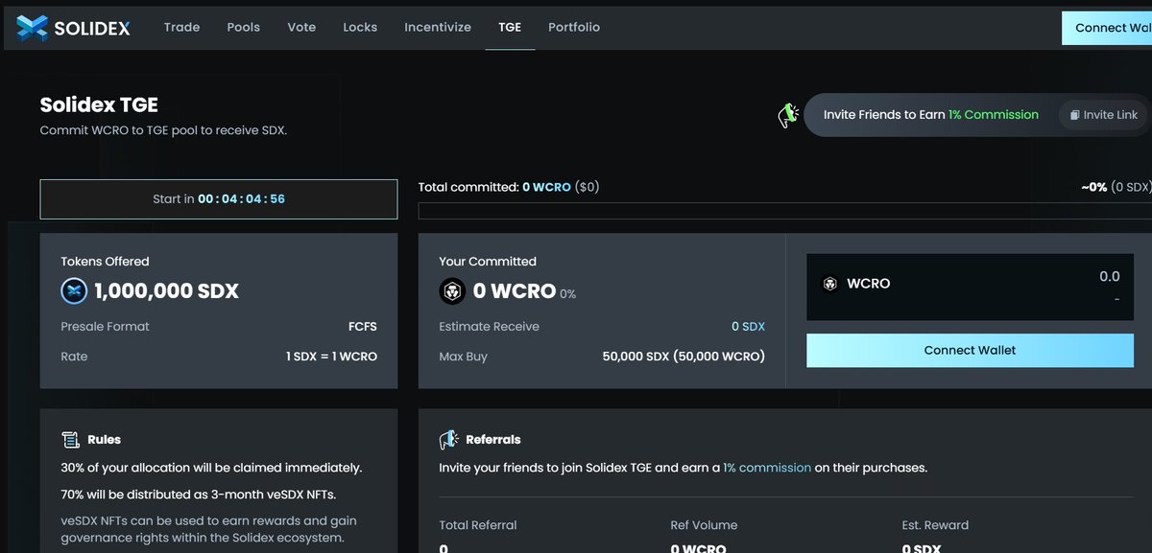Open the Incentivize tab
Image resolution: width=1152 pixels, height=553 pixels.
pos(438,27)
